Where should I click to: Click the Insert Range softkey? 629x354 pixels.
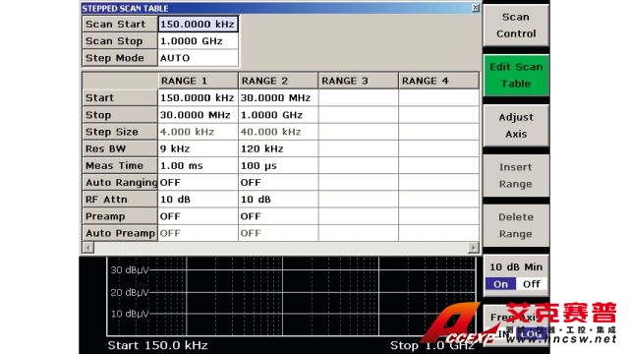(x=516, y=175)
